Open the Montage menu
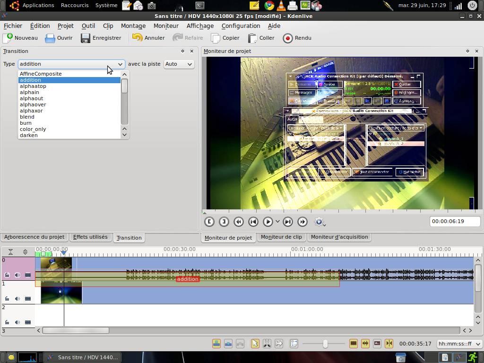Image resolution: width=484 pixels, height=363 pixels. [x=133, y=26]
